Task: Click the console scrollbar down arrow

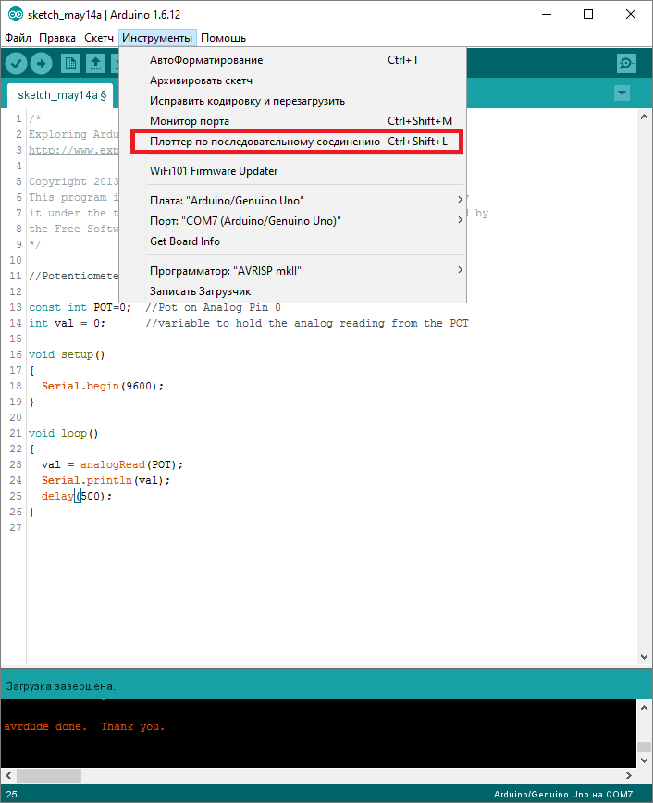Action: click(645, 760)
